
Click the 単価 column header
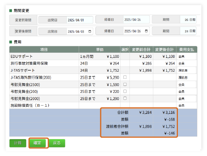[x=100, y=50]
